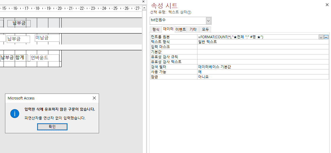Open the txt인원수 control selector dropdown
Screen dimensions: 331x153
click(x=208, y=21)
